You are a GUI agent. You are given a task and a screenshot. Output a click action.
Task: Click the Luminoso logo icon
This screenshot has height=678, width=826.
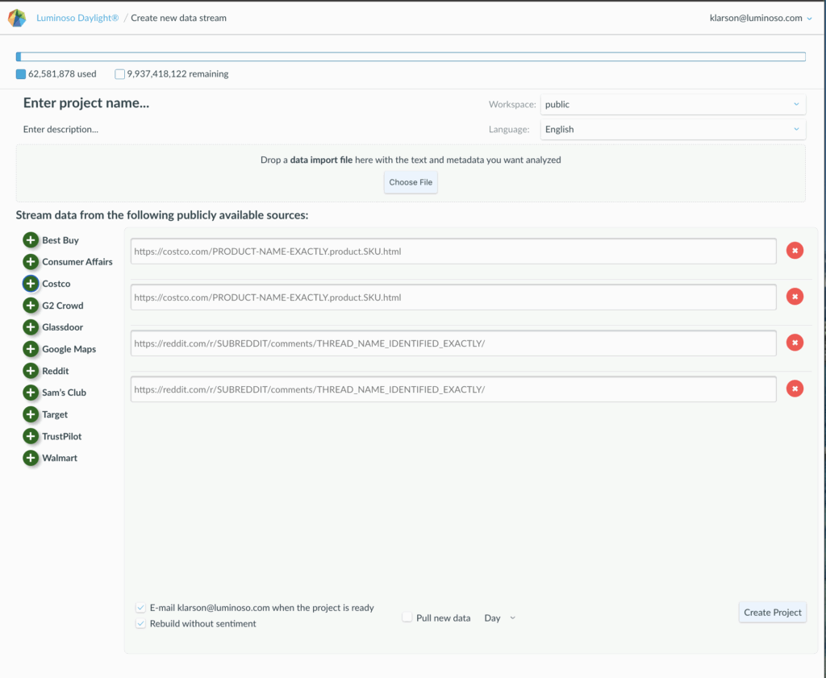coord(17,18)
